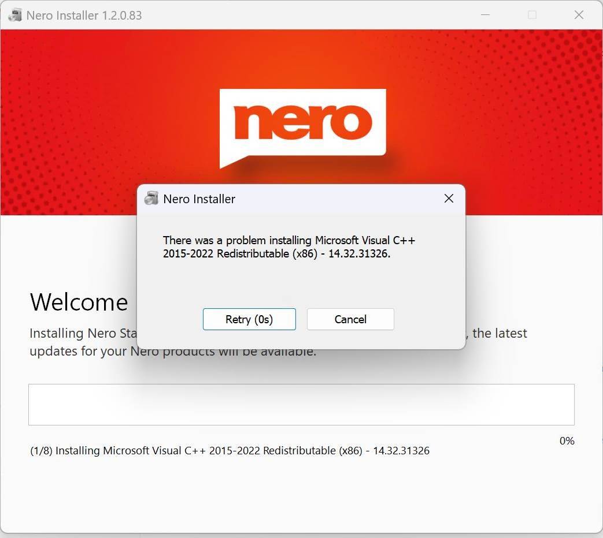The image size is (603, 538).
Task: Click inside the empty progress field
Action: click(301, 404)
